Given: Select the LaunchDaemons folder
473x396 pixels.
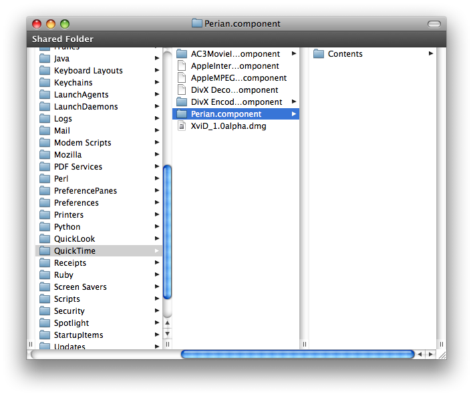Looking at the screenshot, I should [x=86, y=107].
